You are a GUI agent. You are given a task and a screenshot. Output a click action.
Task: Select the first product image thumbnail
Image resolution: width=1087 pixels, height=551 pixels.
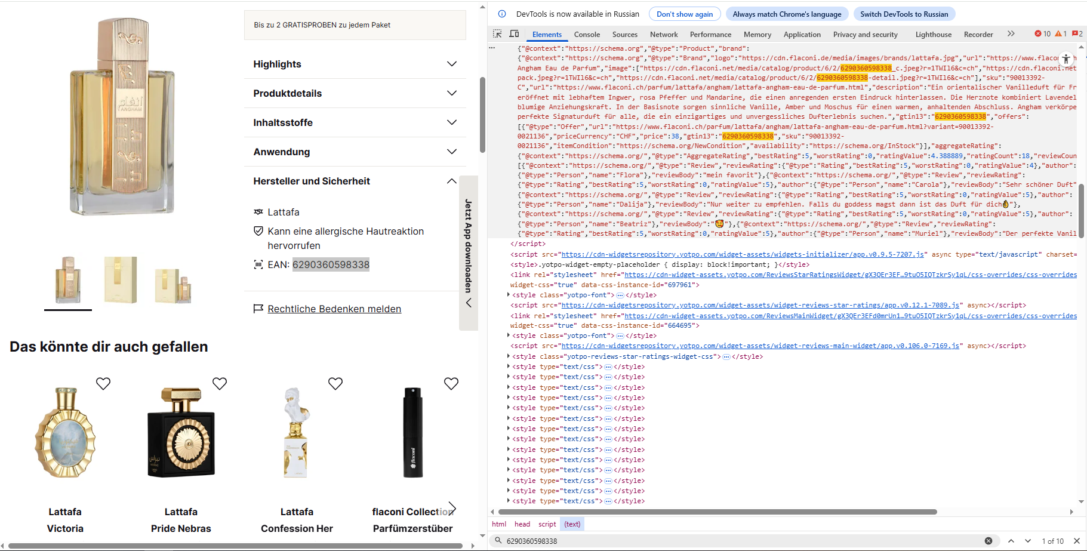point(68,280)
